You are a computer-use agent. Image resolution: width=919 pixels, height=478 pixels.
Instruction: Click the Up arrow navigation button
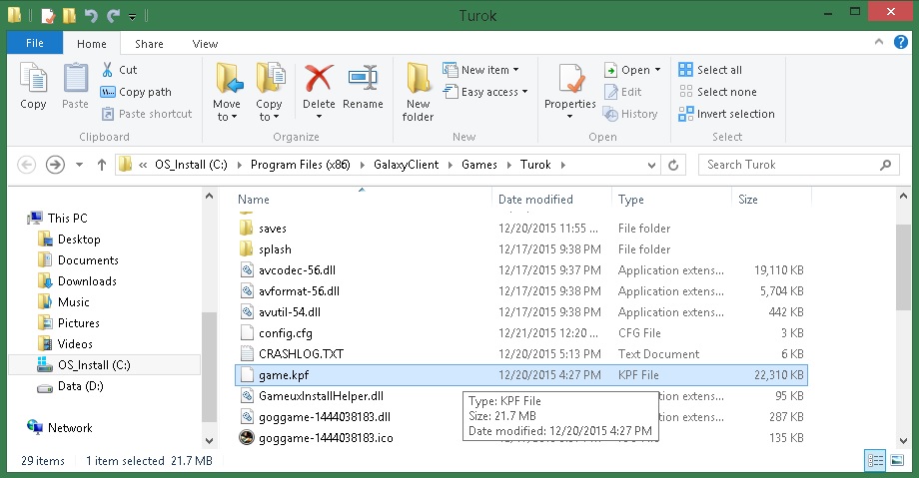point(101,165)
